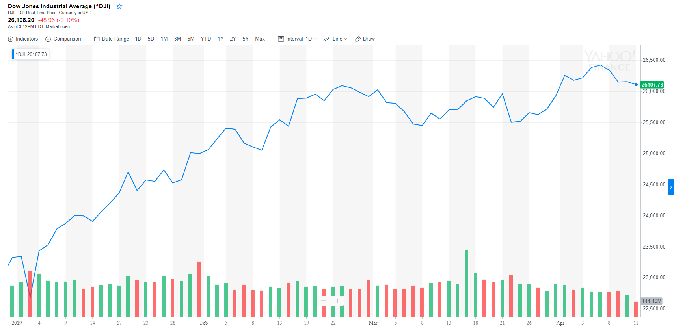This screenshot has width=674, height=334.
Task: Click the zoom out minus icon
Action: click(x=323, y=301)
